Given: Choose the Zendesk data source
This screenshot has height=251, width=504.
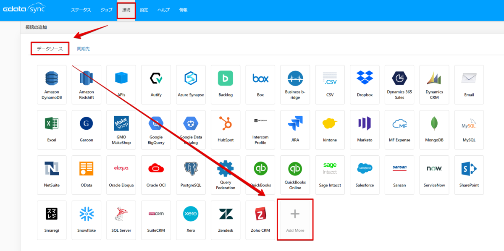Looking at the screenshot, I should [226, 220].
